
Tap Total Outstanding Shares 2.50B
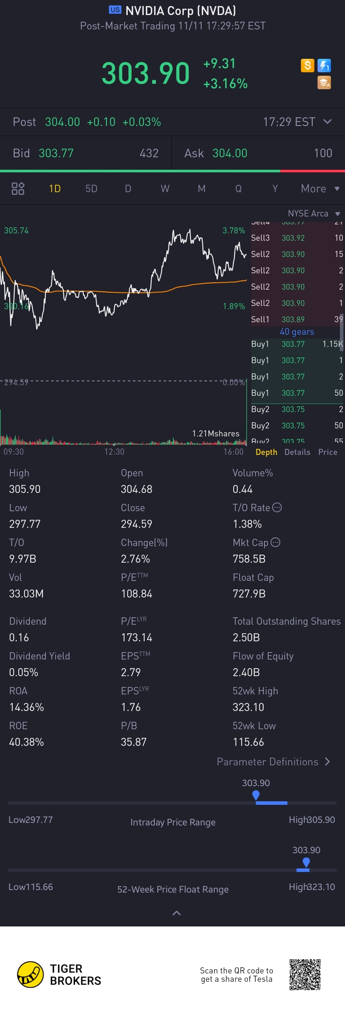(246, 637)
